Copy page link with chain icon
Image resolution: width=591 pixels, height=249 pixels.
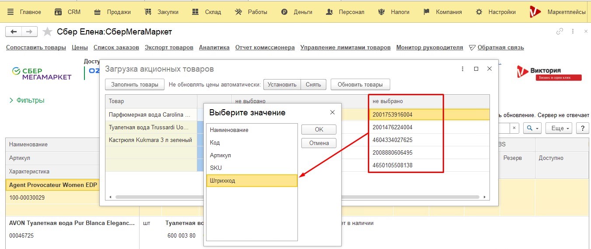click(560, 31)
